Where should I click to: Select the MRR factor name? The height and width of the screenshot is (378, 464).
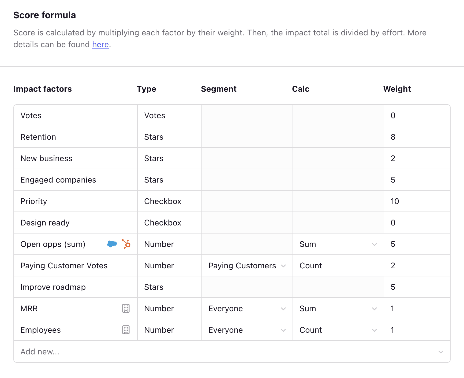[29, 308]
